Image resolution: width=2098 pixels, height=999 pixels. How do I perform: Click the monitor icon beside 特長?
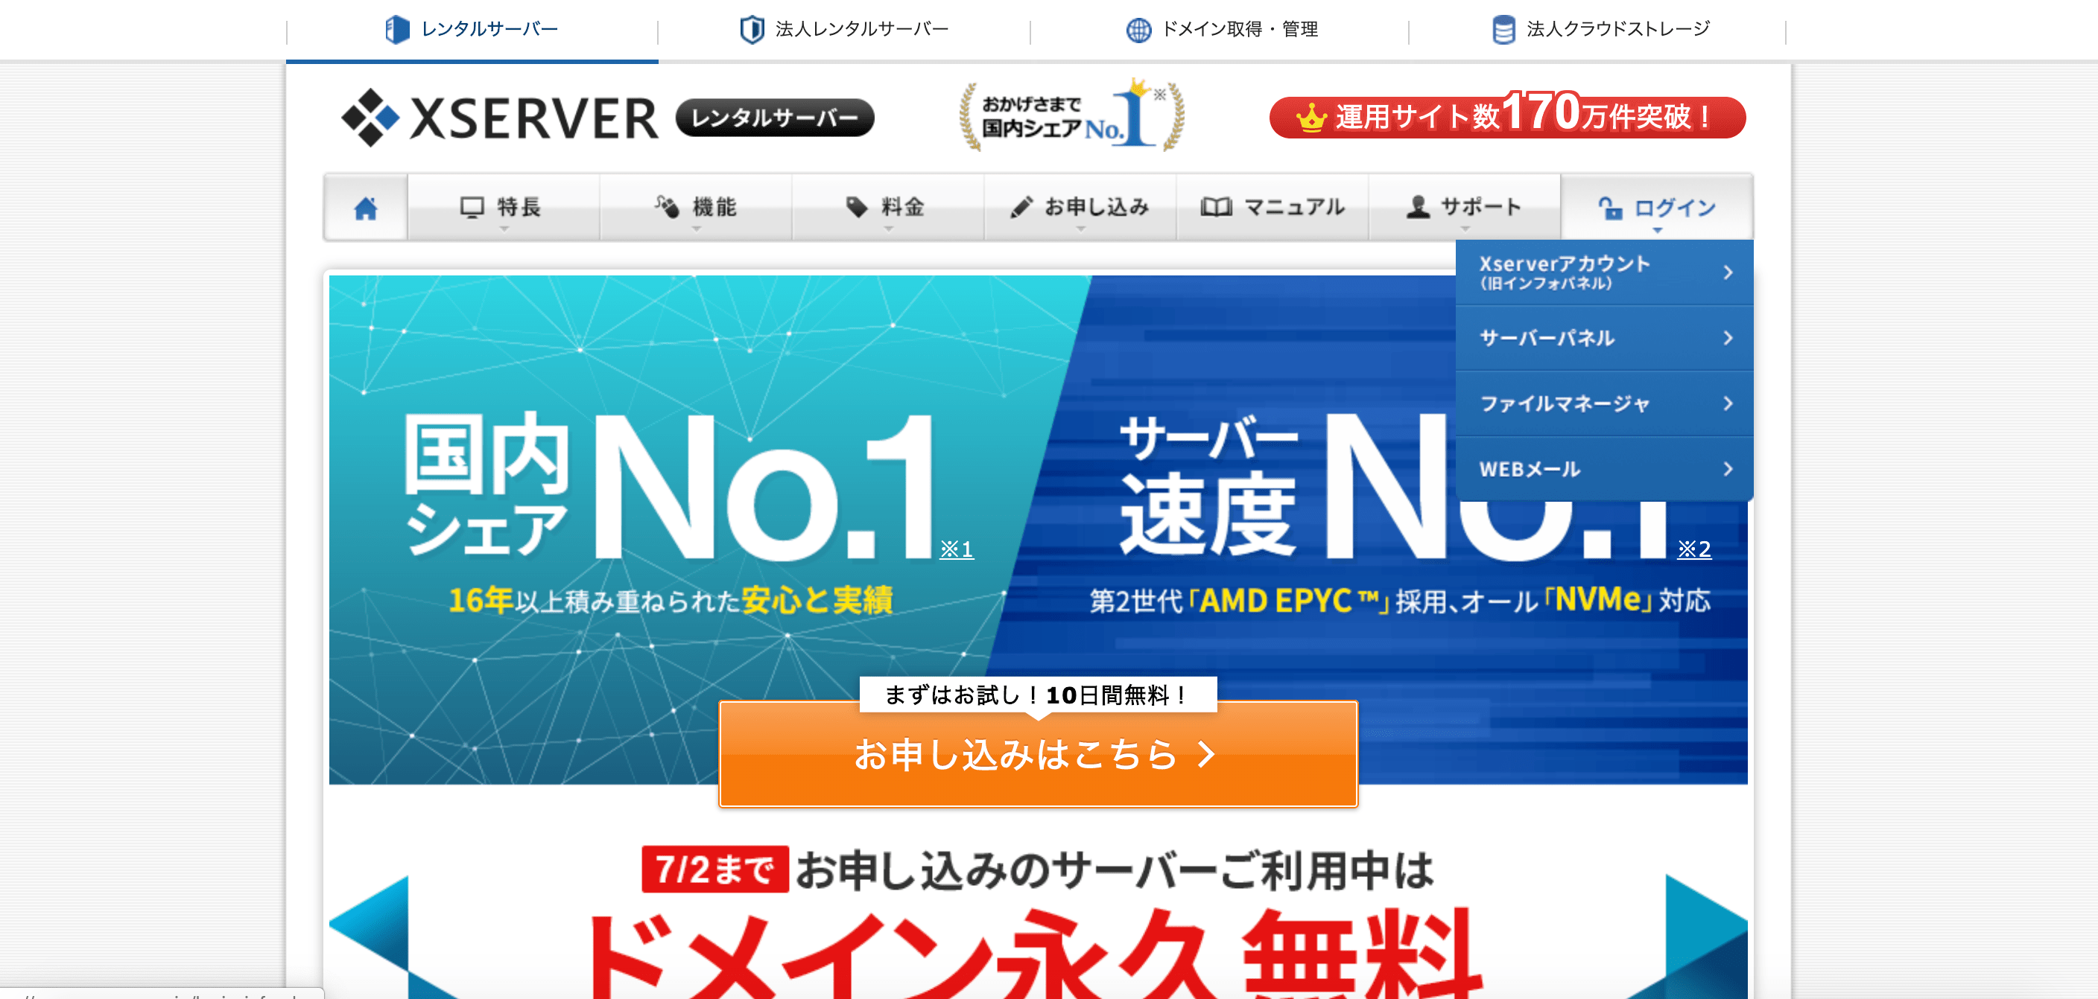point(472,207)
